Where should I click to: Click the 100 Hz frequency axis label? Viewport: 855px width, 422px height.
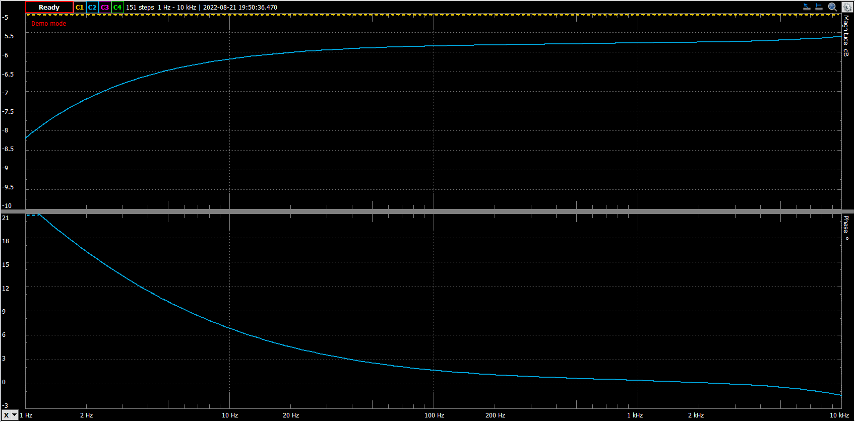(x=434, y=415)
